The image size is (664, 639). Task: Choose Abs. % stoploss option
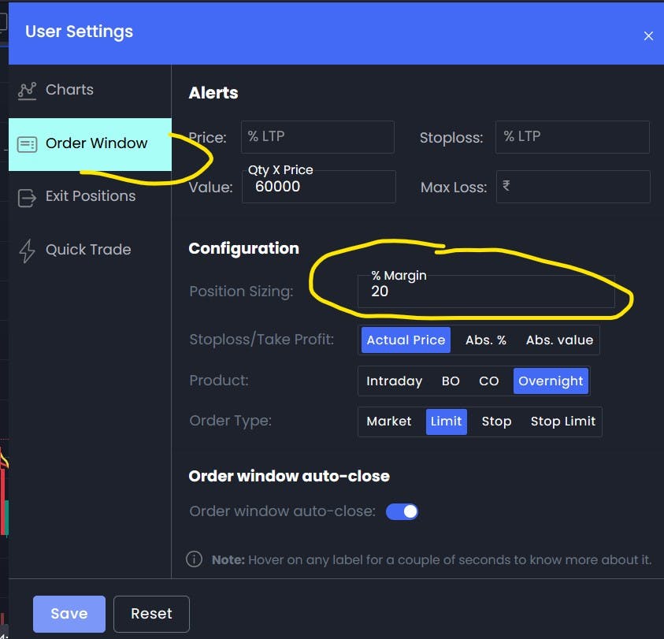coord(486,340)
